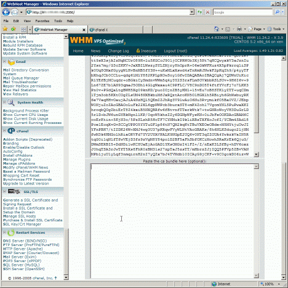Click the Refresh page icon

[x=199, y=12]
